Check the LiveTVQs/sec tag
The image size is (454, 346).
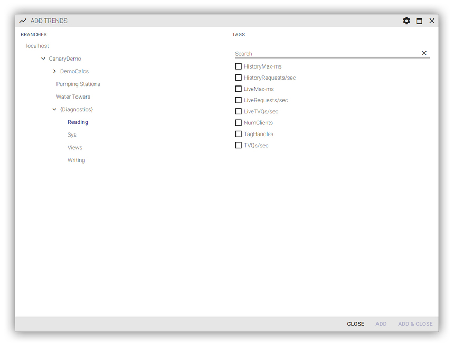238,111
